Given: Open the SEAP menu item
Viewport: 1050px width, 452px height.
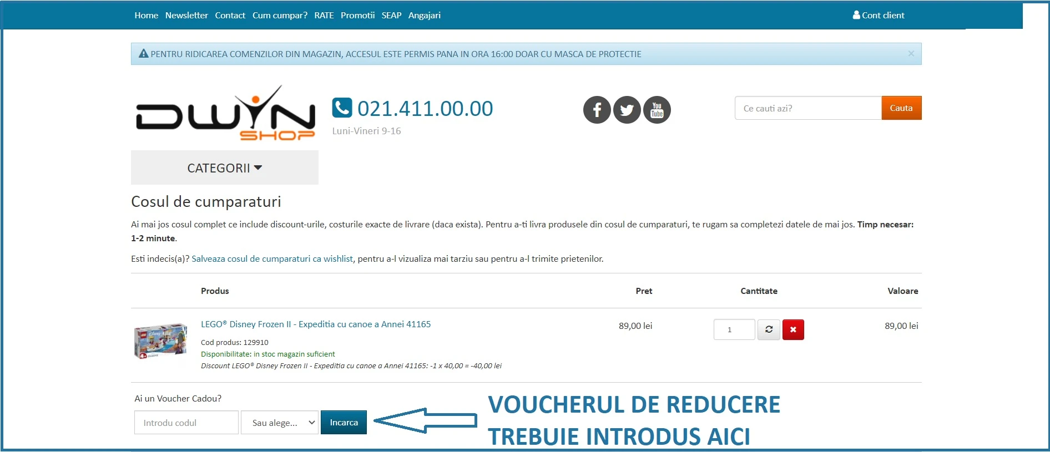Looking at the screenshot, I should [391, 16].
